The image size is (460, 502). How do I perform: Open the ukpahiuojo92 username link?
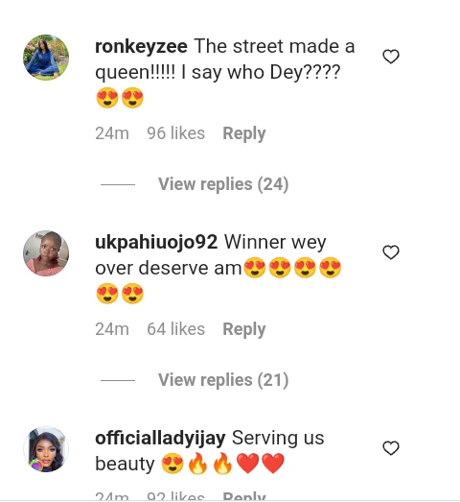[156, 242]
